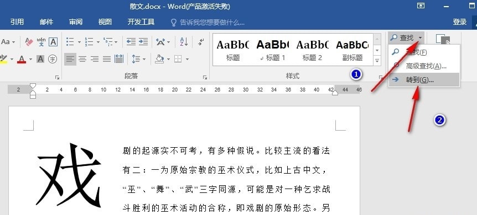Open font group dialog launcher
The image size is (477, 215).
[x=57, y=77]
